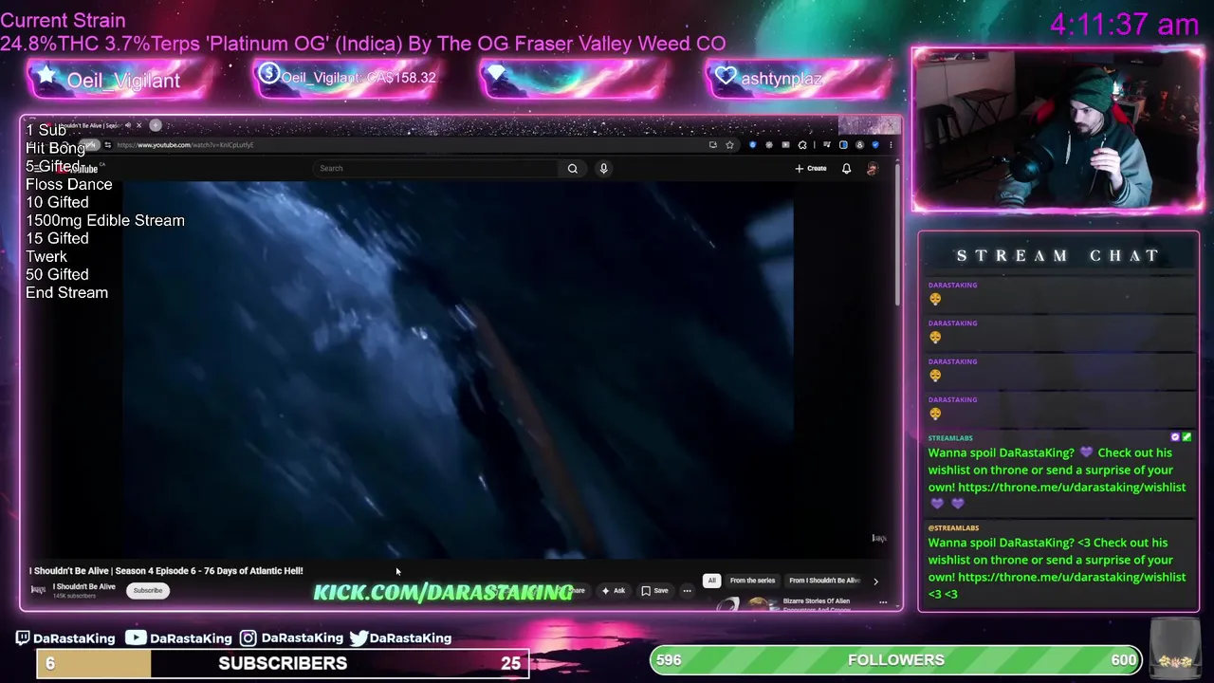Click the Instagram DaRastaKing social label
Image resolution: width=1214 pixels, height=683 pixels.
(291, 638)
